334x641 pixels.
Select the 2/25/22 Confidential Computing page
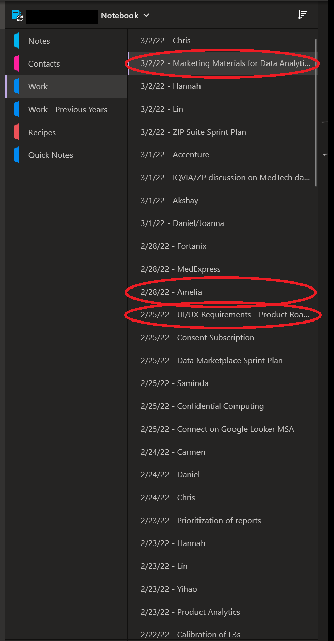tap(202, 406)
